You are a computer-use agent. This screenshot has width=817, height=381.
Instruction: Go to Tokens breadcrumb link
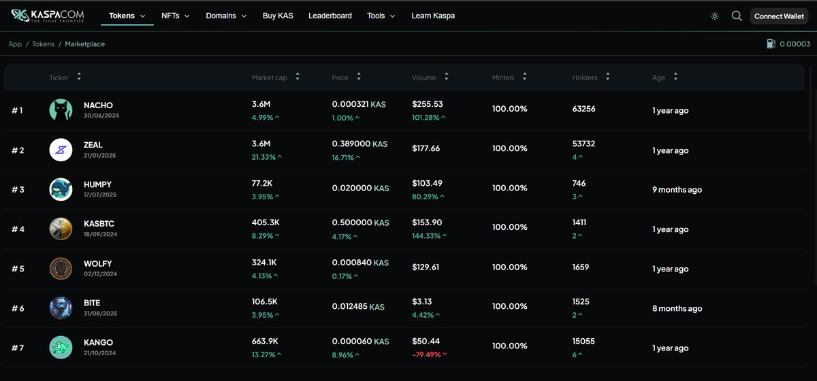pos(43,44)
